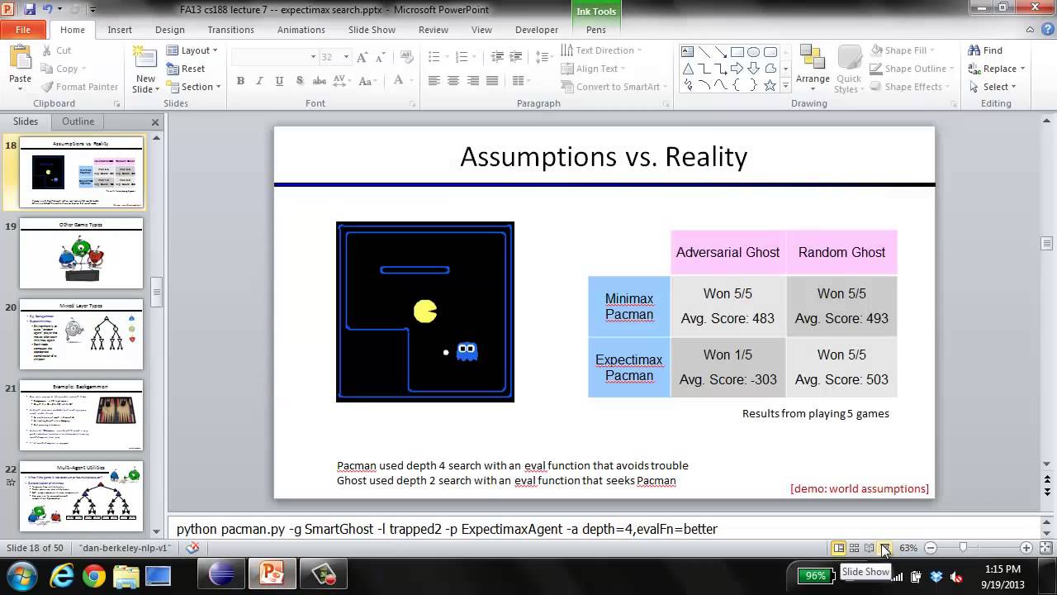
Task: Select the Text Box shape
Action: pos(688,52)
